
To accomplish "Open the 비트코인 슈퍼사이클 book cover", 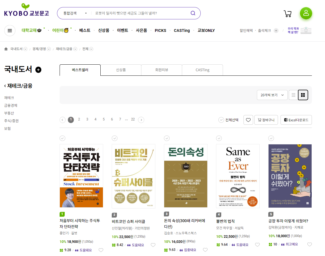I will point(133,176).
